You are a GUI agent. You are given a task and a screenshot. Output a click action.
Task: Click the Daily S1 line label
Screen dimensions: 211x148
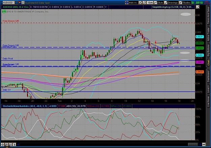tap(6, 90)
